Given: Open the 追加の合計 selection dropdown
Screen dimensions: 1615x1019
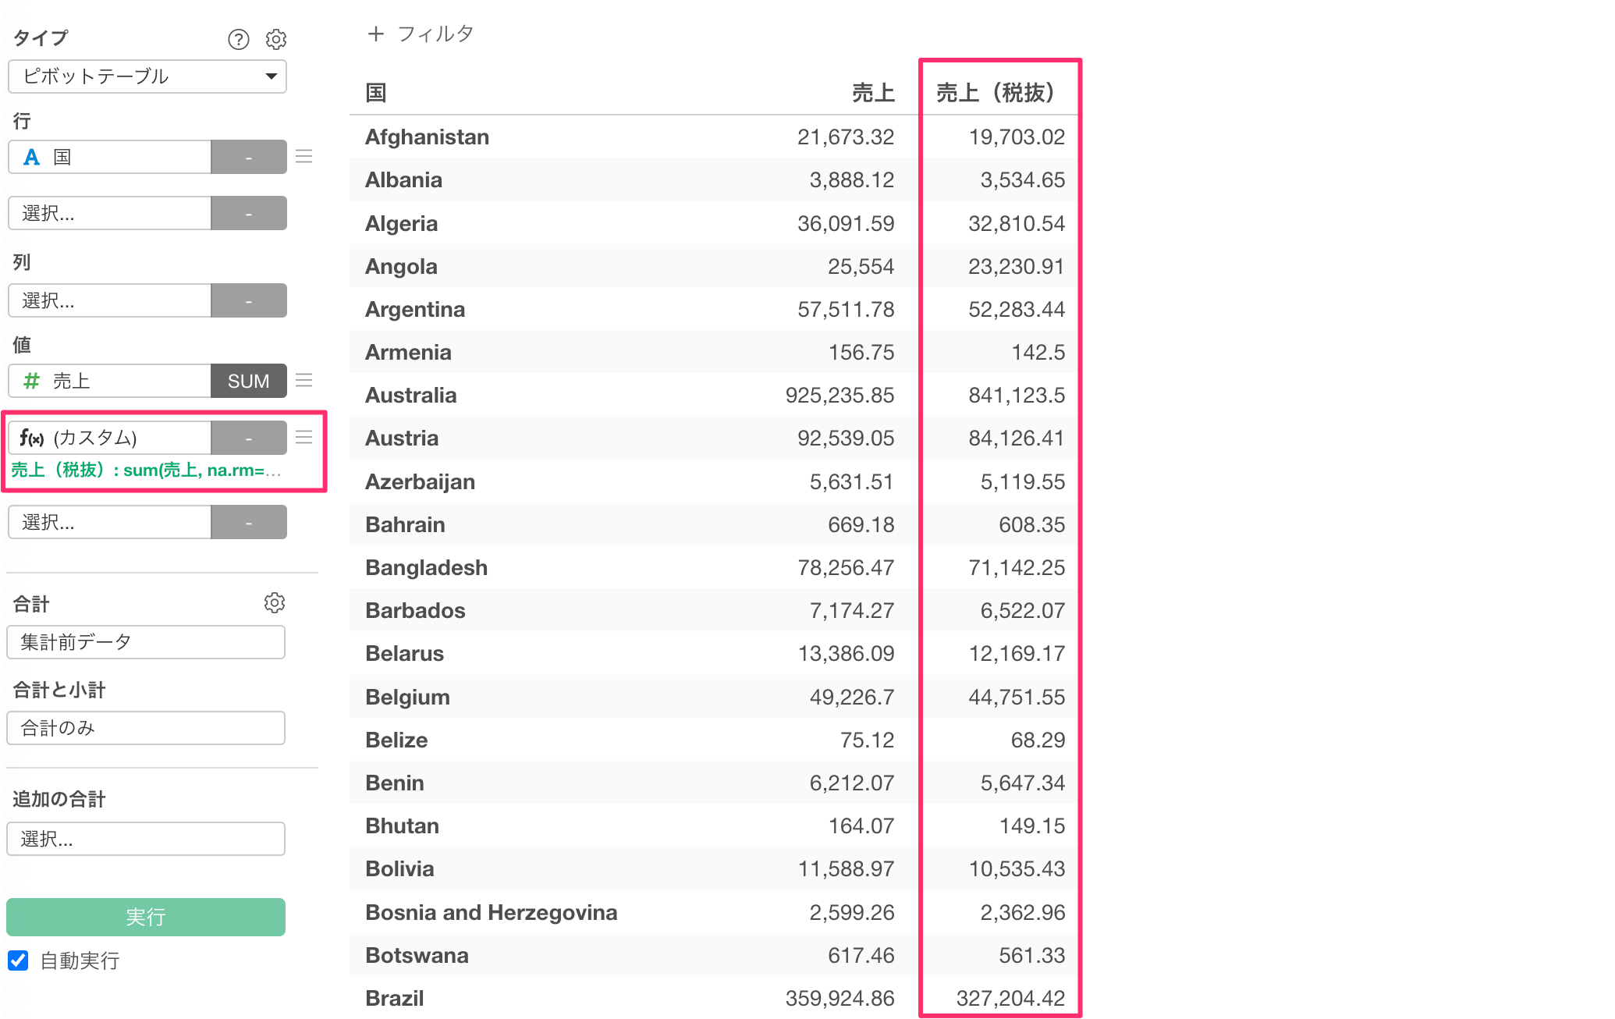Looking at the screenshot, I should tap(146, 839).
